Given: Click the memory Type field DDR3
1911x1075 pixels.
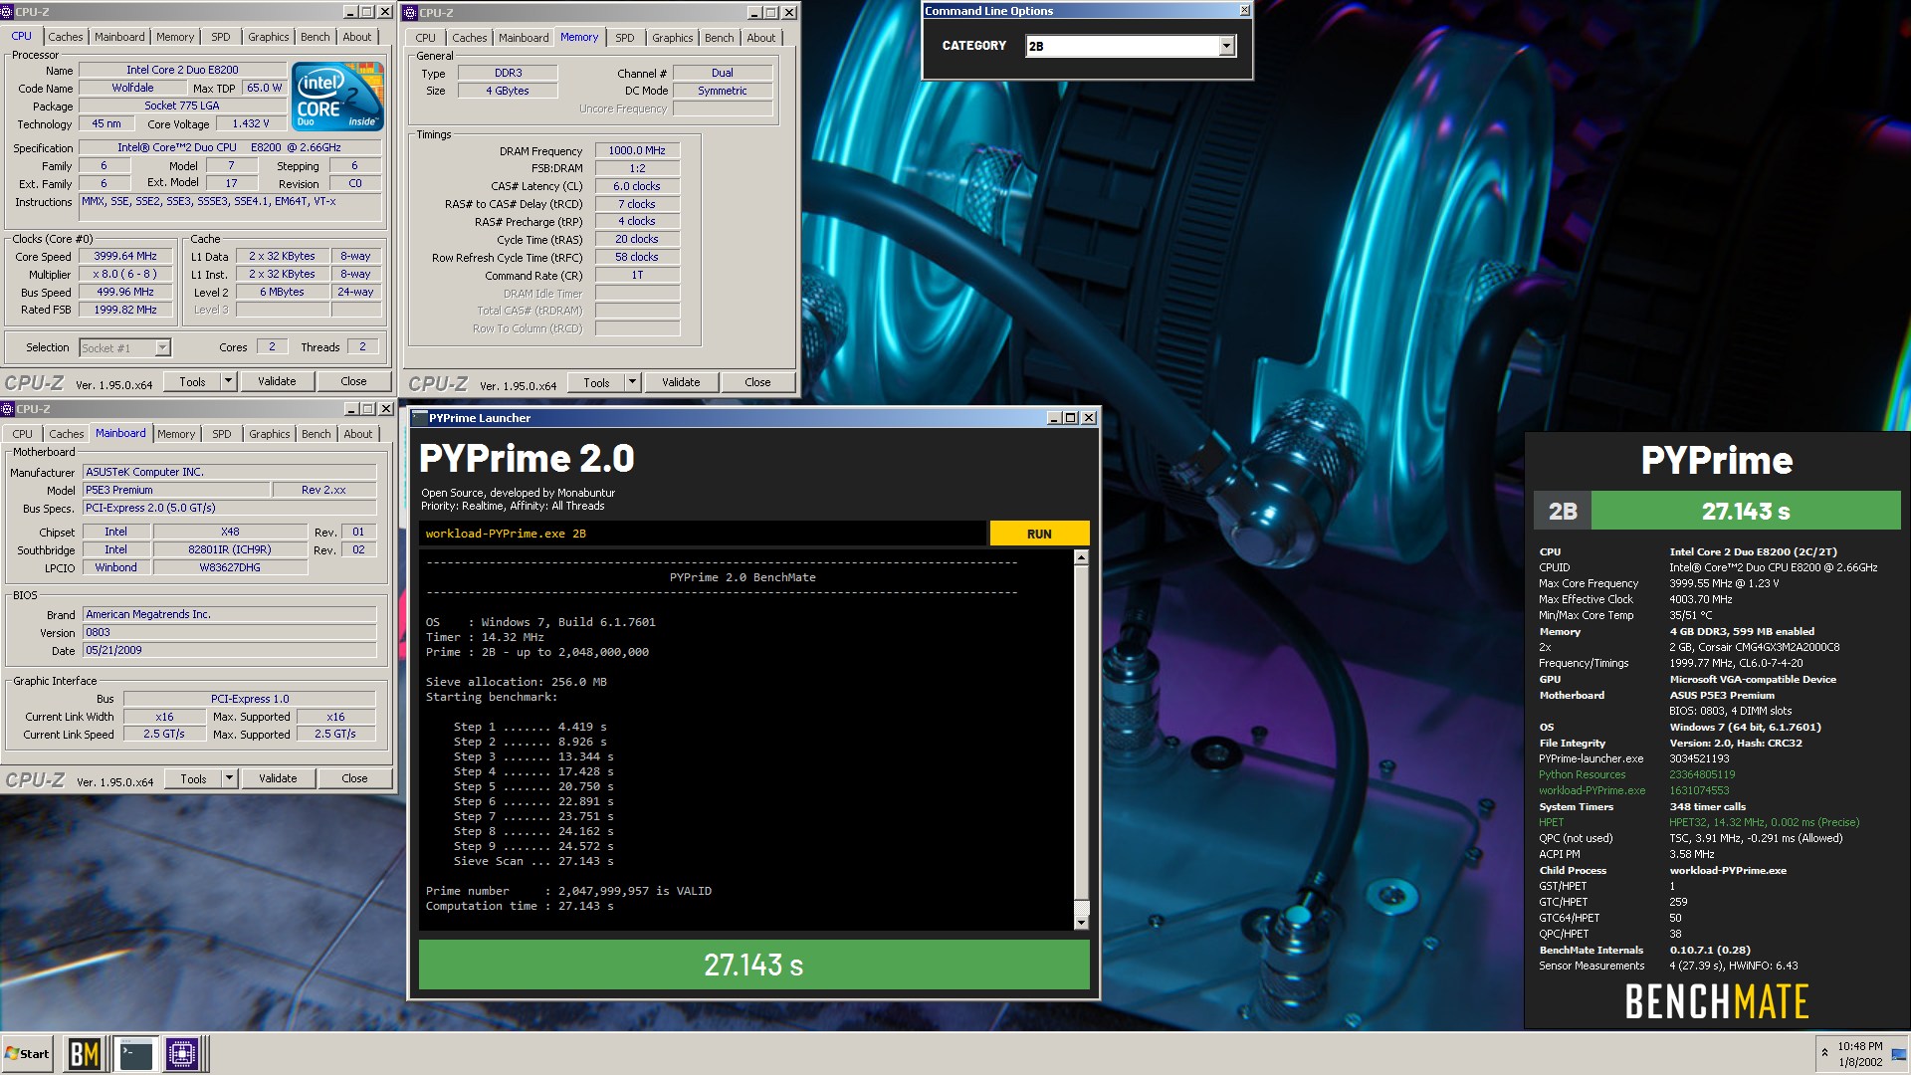Looking at the screenshot, I should click(x=508, y=73).
